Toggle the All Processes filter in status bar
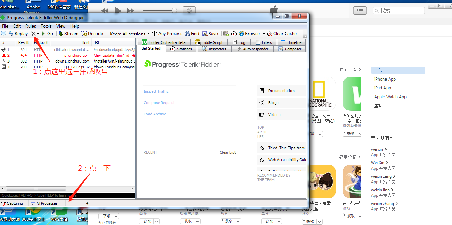 pos(44,203)
